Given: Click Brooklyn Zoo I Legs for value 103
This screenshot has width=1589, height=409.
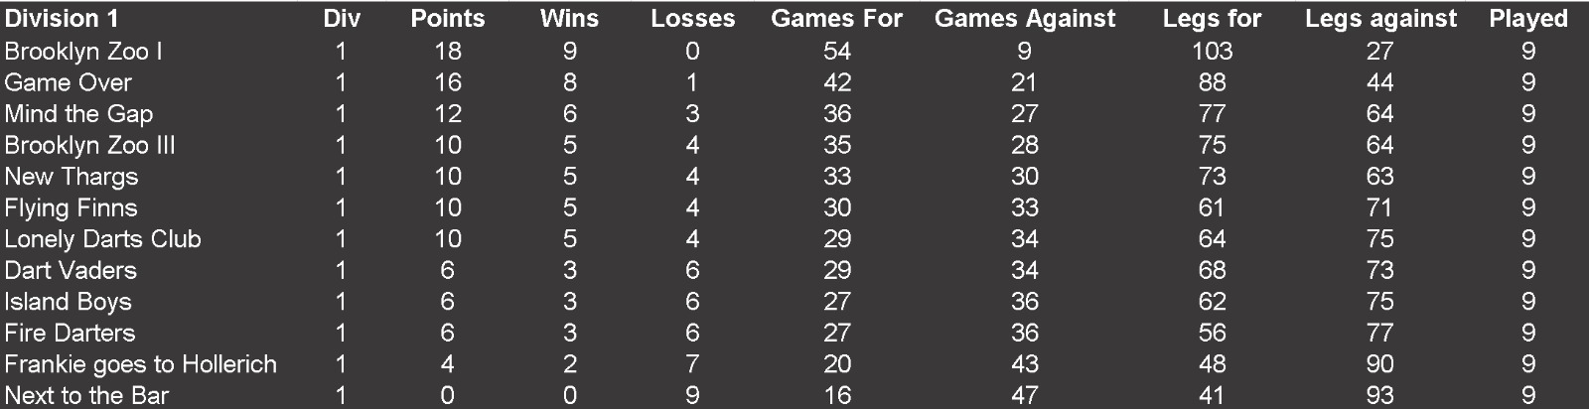Looking at the screenshot, I should tap(1212, 51).
